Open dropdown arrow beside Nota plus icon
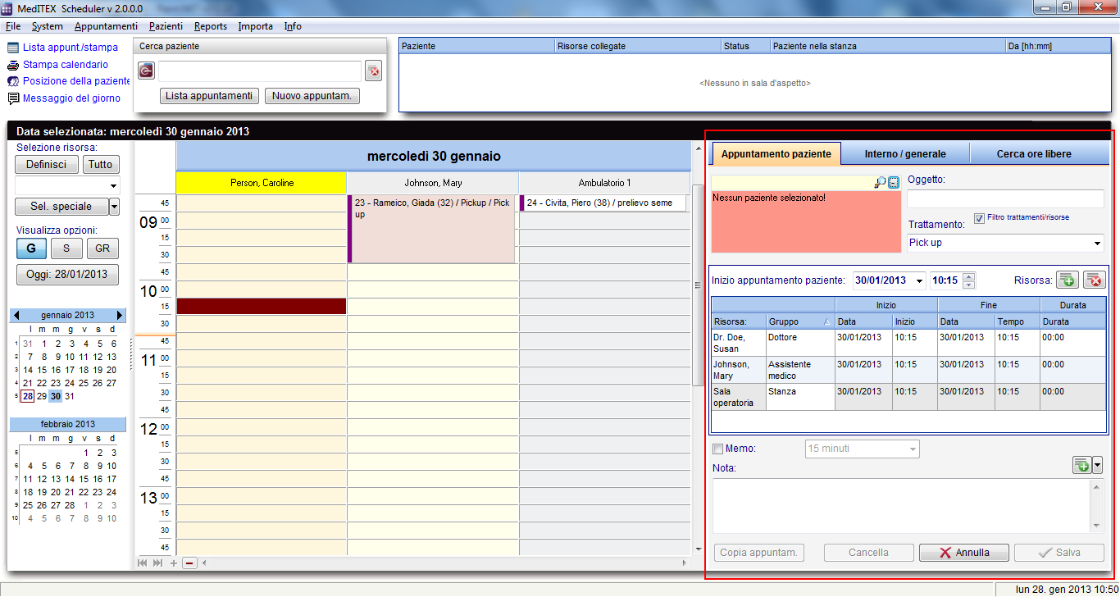1120x597 pixels. [x=1098, y=465]
